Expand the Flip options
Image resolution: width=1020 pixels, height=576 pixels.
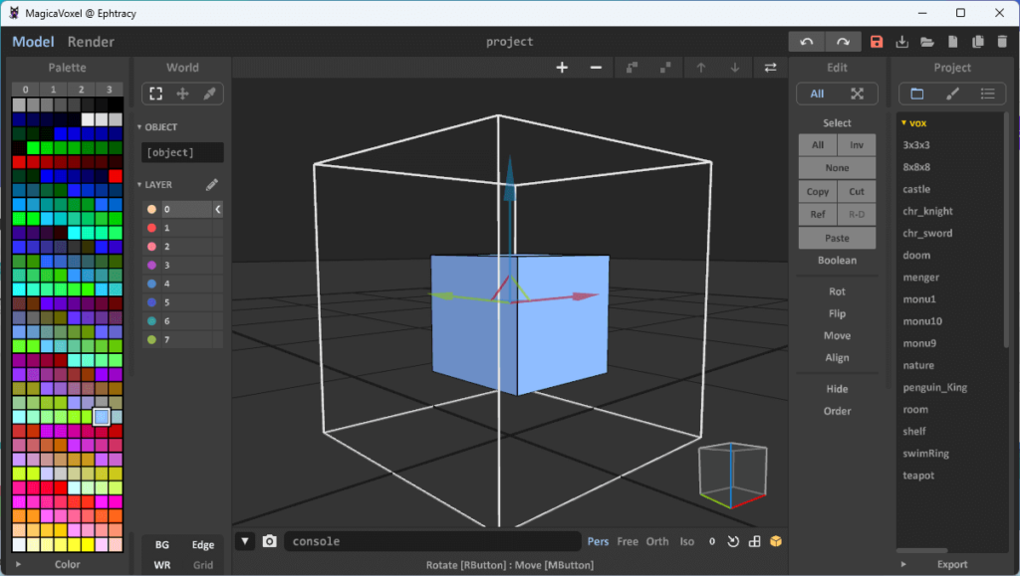(837, 313)
